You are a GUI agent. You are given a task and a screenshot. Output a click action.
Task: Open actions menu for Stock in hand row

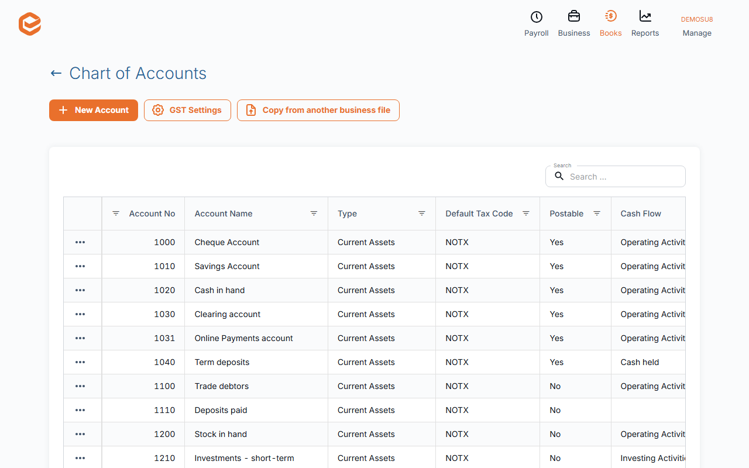[x=80, y=434]
